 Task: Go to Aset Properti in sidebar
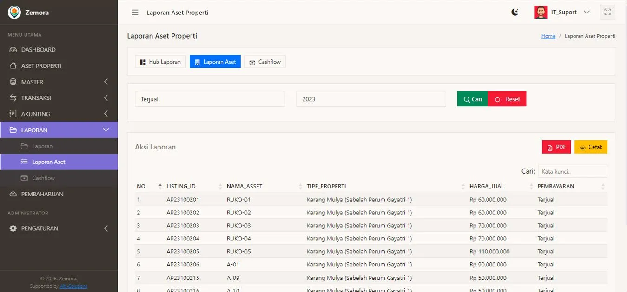click(41, 66)
